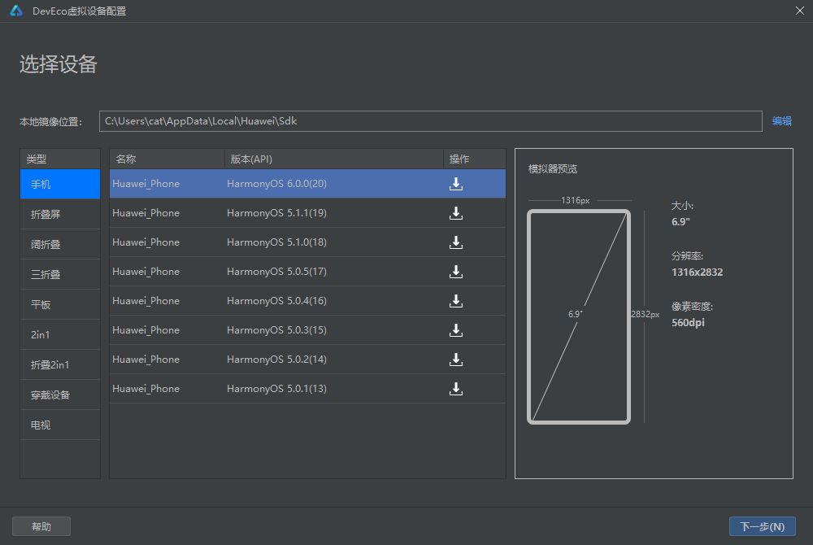
Task: Click the 560dpi pixel density value
Action: pyautogui.click(x=688, y=323)
